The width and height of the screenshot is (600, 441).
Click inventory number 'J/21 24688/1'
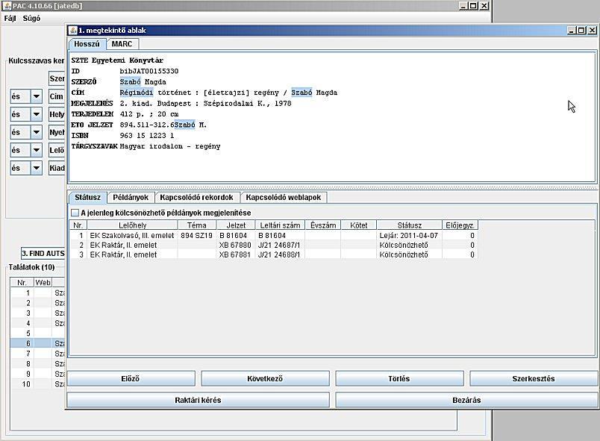click(x=279, y=254)
